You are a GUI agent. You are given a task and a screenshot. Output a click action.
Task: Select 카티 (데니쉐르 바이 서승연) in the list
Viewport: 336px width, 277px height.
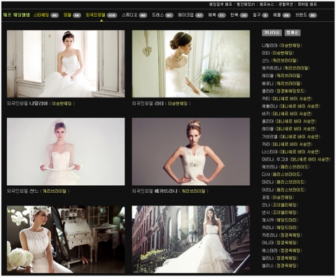point(287,98)
